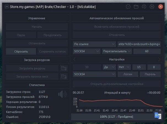Click the update interval field showing 60

point(147,51)
